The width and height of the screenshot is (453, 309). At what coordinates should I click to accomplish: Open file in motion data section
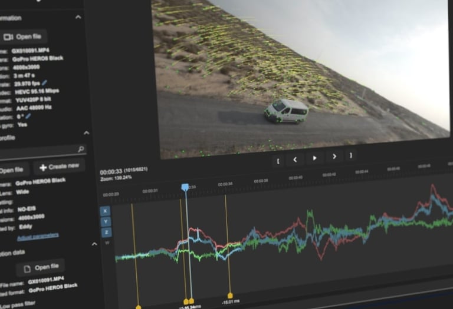pyautogui.click(x=41, y=268)
